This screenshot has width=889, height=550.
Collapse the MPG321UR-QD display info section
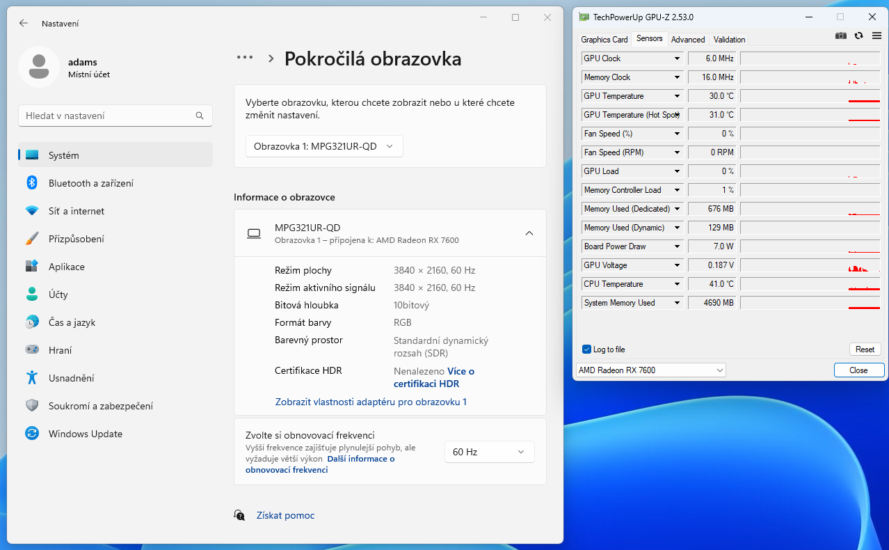point(529,233)
